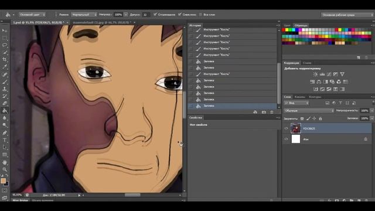Open the workspace switcher dropdown
The height and width of the screenshot is (211, 375).
(x=347, y=15)
